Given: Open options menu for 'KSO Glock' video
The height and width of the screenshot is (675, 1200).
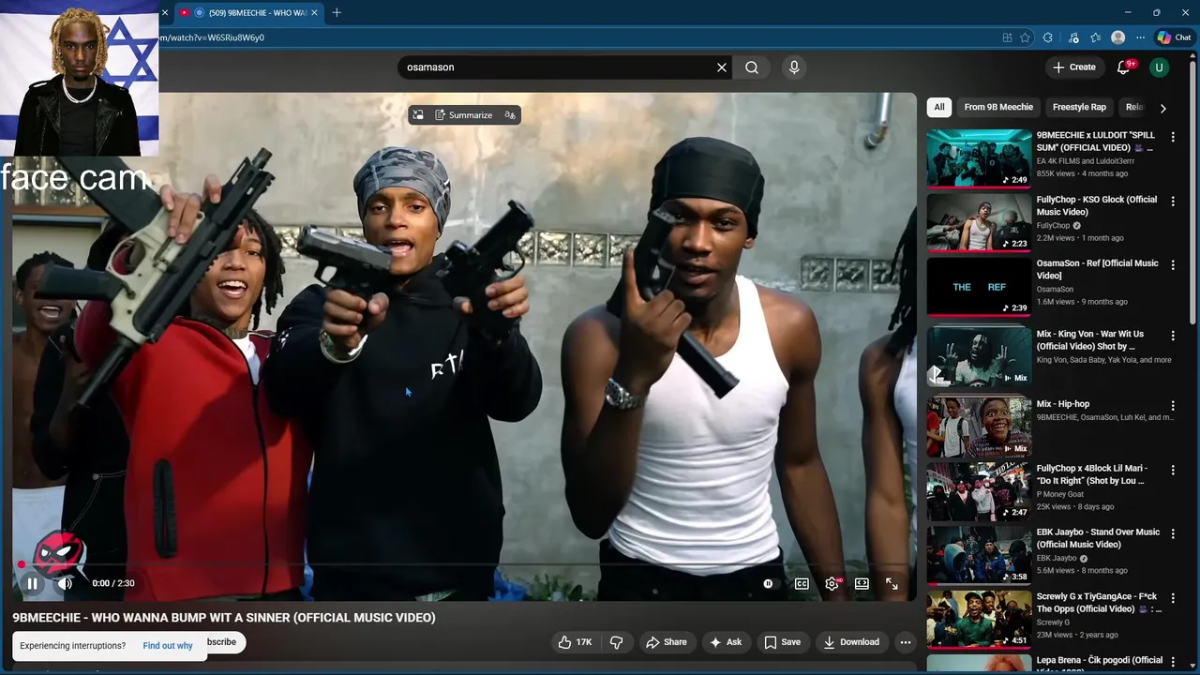Looking at the screenshot, I should click(1173, 202).
